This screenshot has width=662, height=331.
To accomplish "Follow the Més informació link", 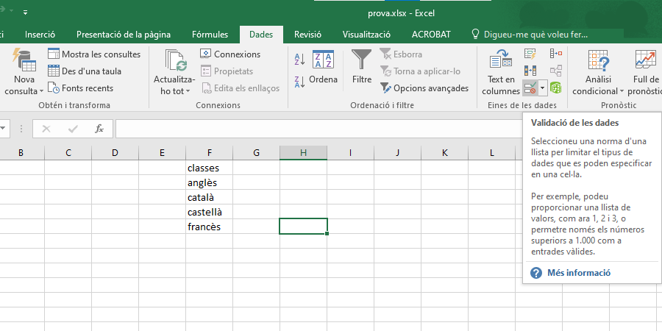I will (578, 273).
